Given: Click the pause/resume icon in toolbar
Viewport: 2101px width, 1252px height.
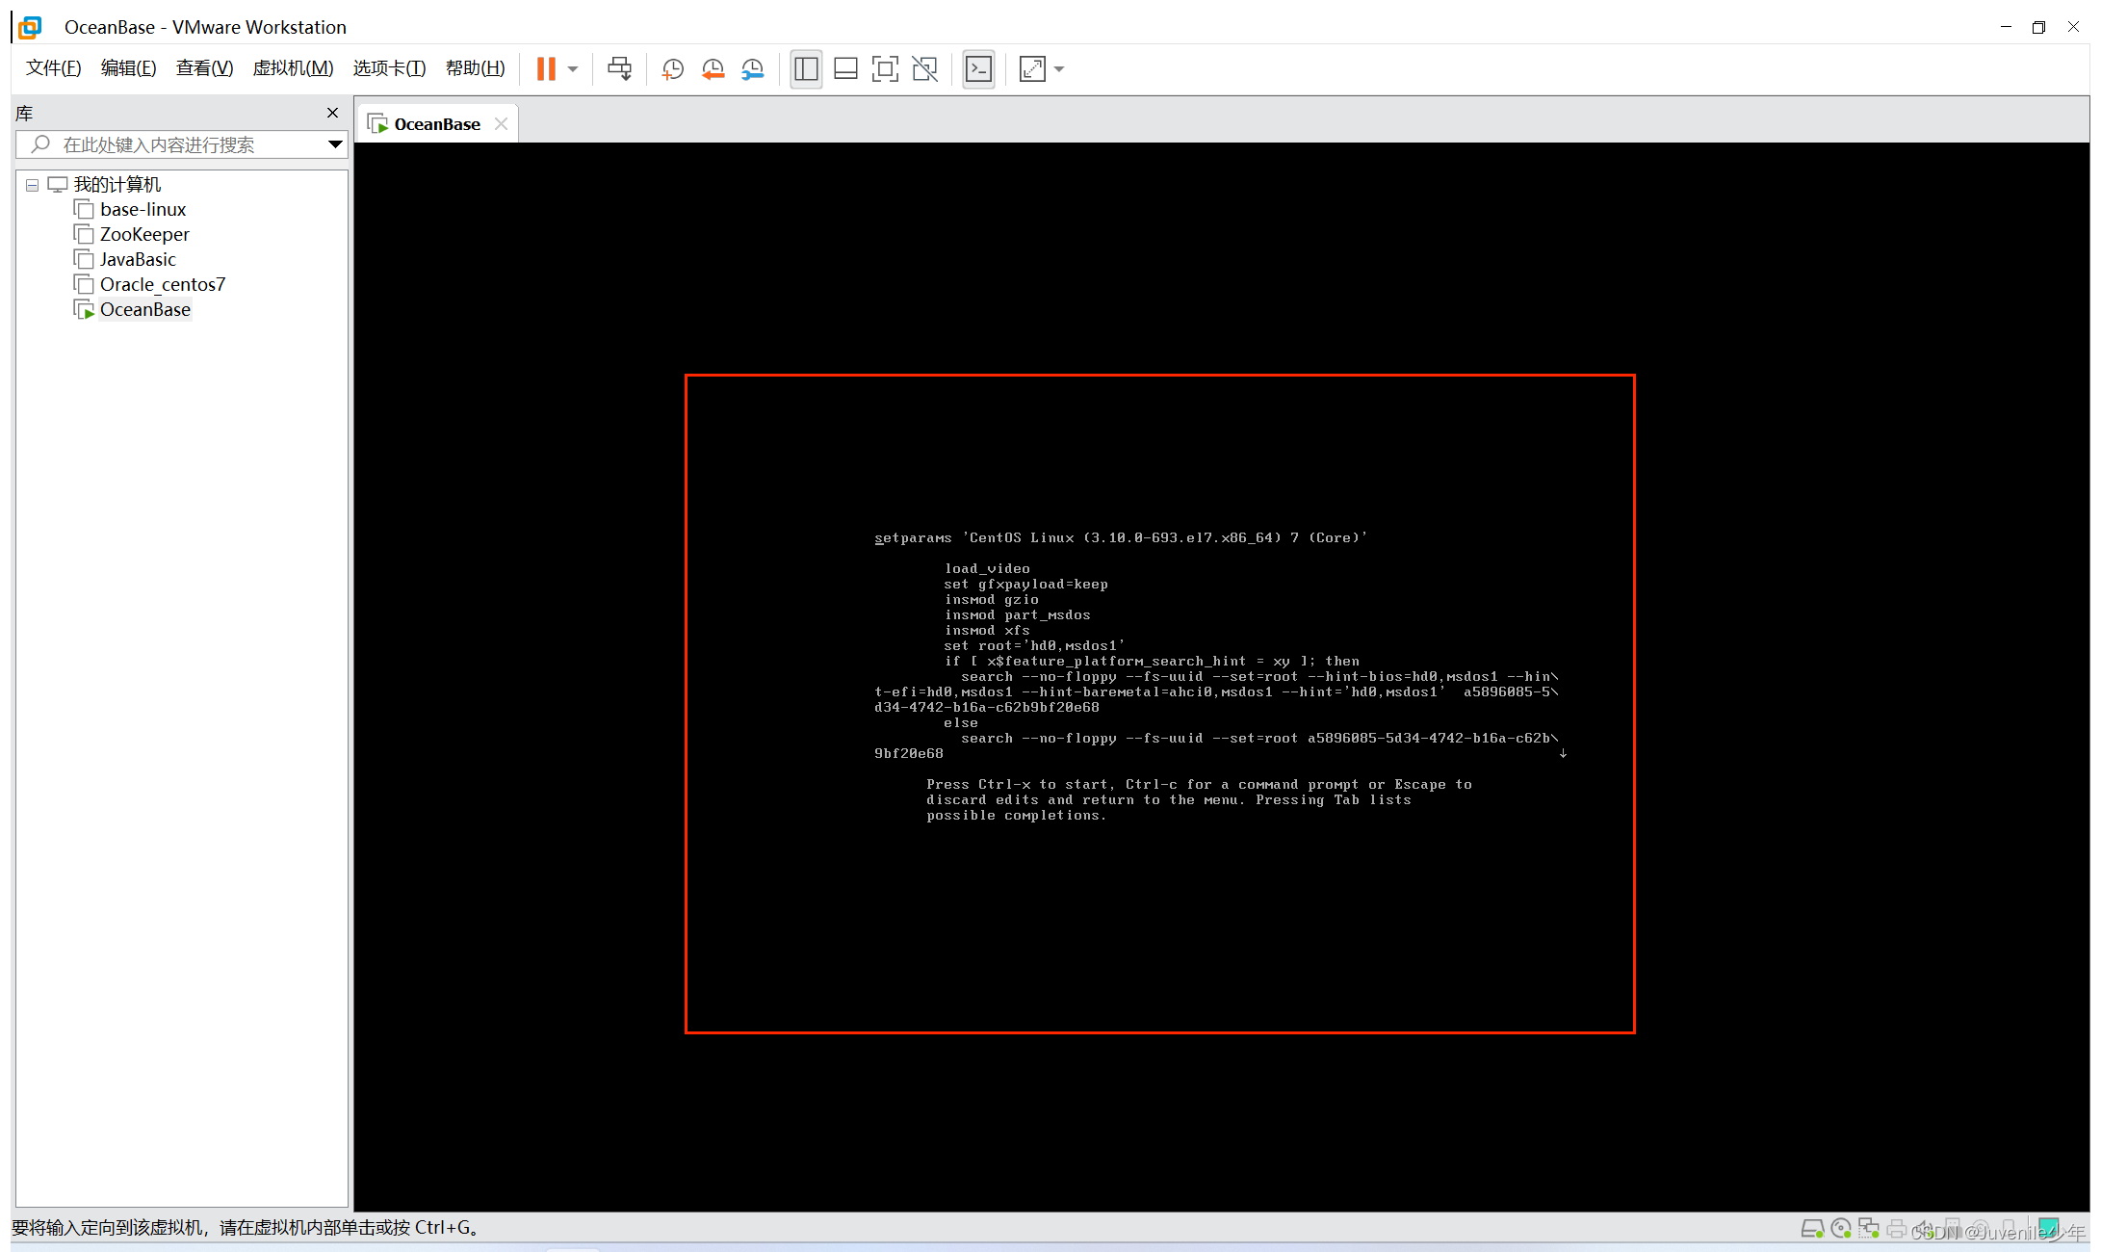Looking at the screenshot, I should coord(545,70).
